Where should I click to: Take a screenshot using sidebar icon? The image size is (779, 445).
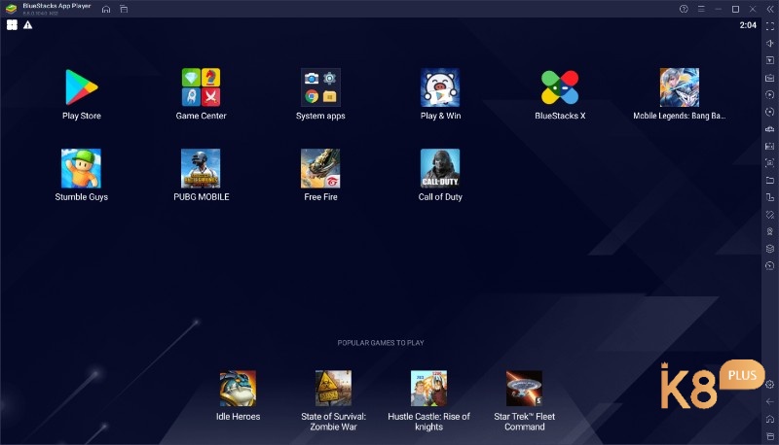[x=770, y=162]
